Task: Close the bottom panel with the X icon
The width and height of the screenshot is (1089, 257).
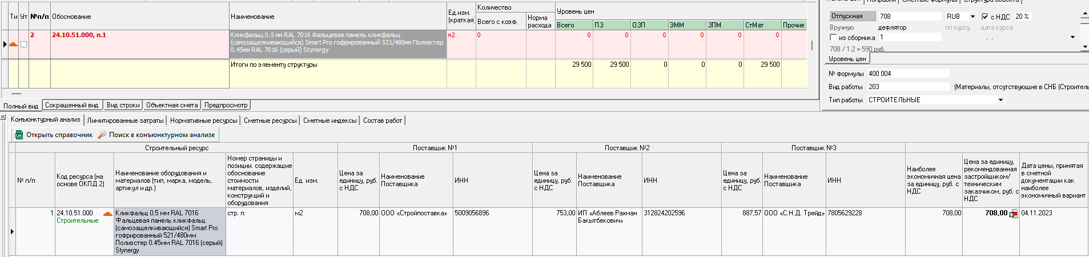Action: click(3, 118)
